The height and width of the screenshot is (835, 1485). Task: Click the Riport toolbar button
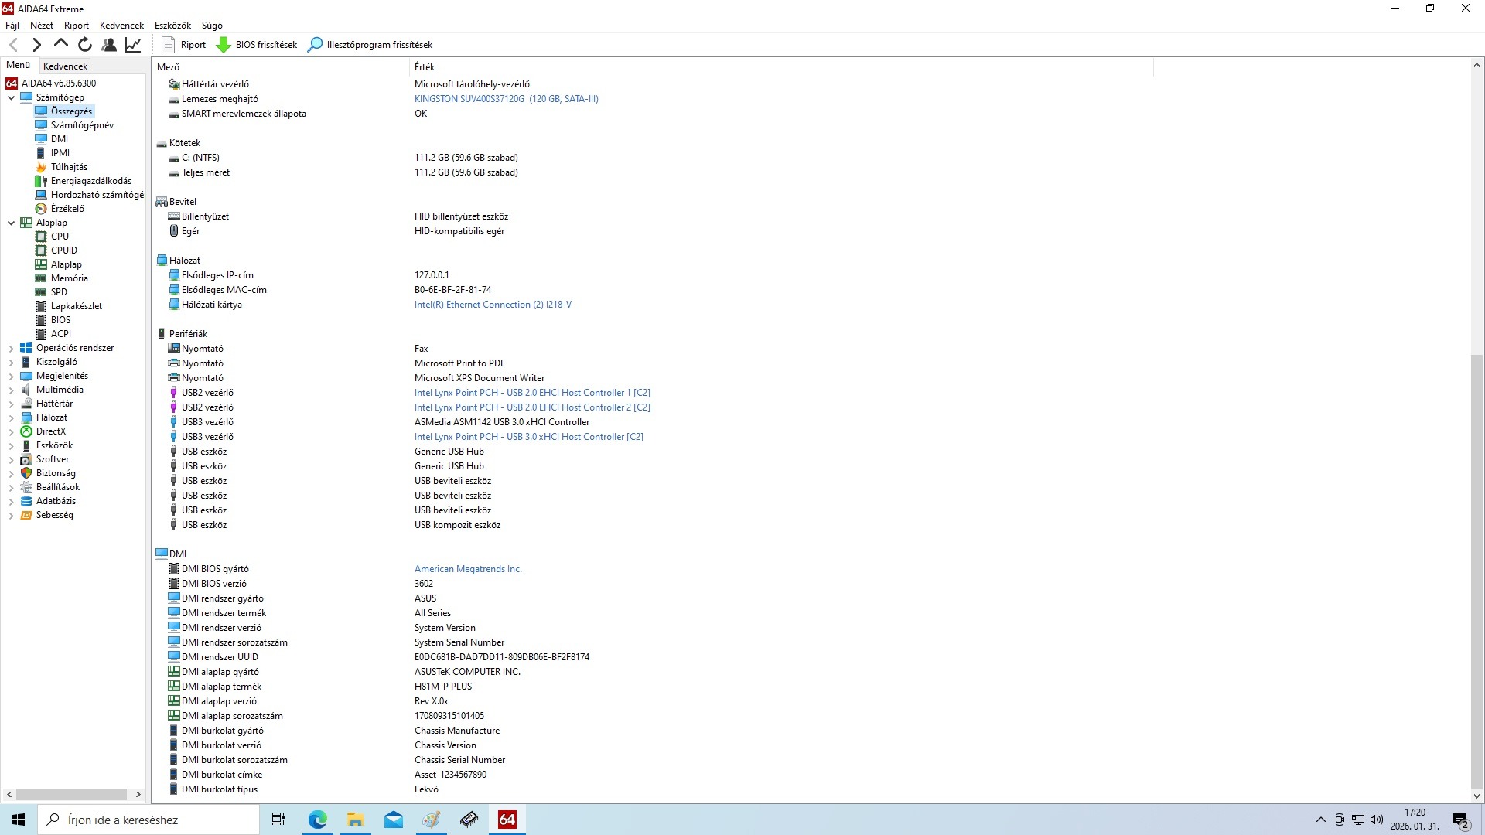[x=184, y=45]
